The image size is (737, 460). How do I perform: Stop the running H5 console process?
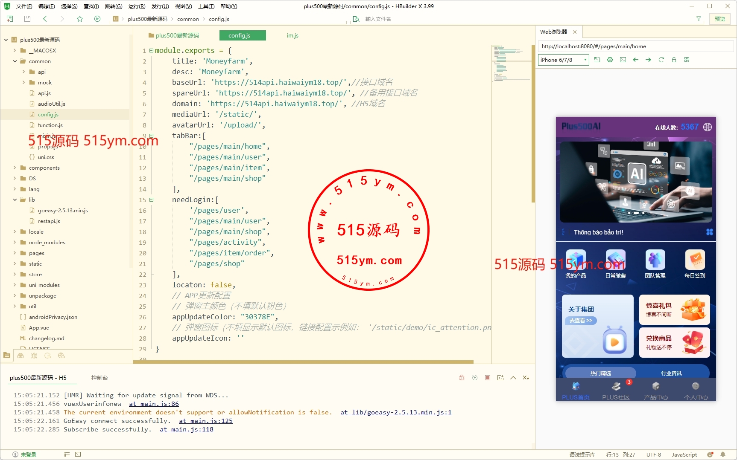pos(487,378)
